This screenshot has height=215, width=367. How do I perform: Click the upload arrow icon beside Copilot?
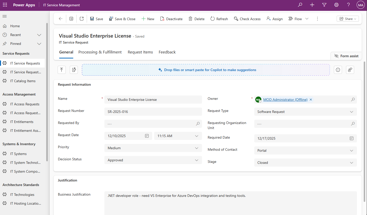pyautogui.click(x=62, y=70)
